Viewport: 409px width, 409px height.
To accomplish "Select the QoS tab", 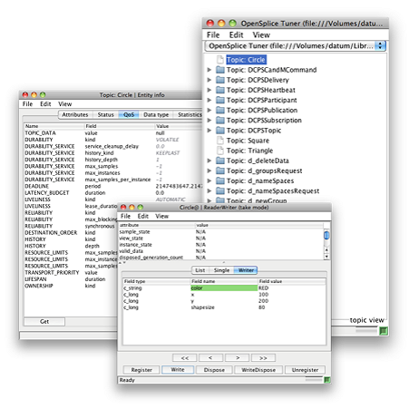I will 129,114.
